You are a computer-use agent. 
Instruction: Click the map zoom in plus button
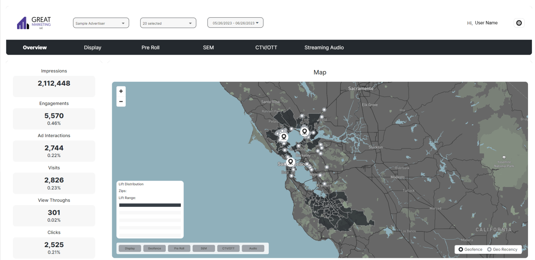click(x=121, y=91)
